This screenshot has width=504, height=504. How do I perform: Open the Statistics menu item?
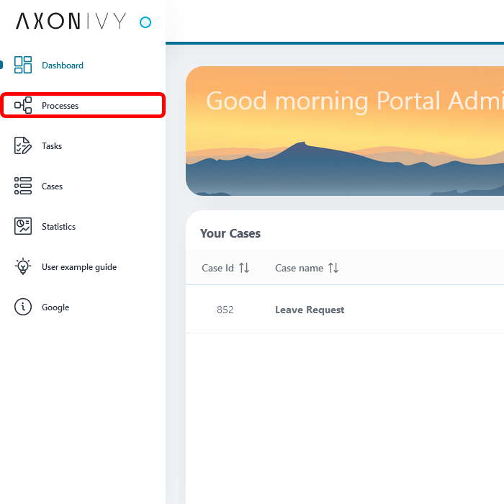tap(83, 226)
